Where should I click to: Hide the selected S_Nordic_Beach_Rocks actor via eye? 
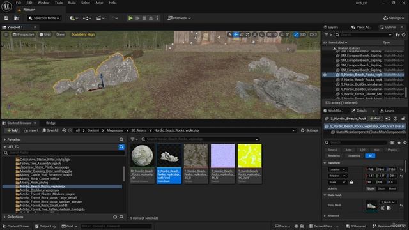click(325, 75)
